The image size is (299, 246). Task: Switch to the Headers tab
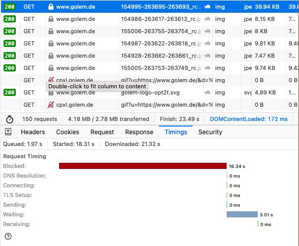[33, 132]
